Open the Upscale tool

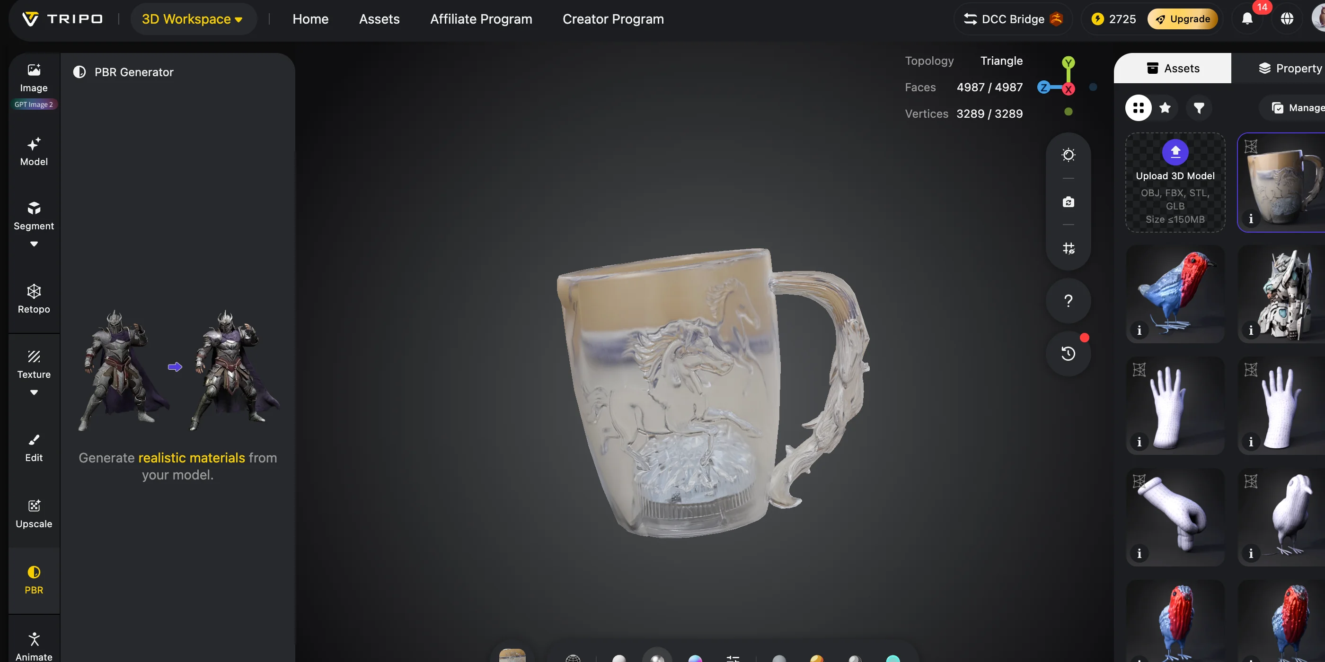tap(34, 514)
